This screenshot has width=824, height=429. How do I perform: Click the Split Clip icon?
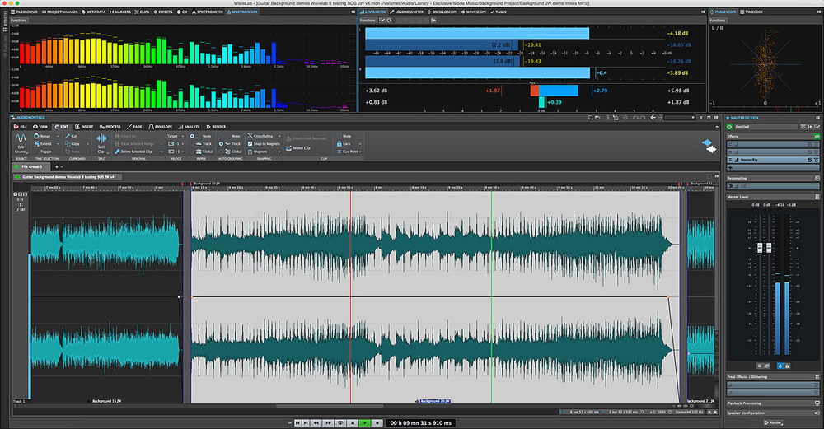coord(101,139)
